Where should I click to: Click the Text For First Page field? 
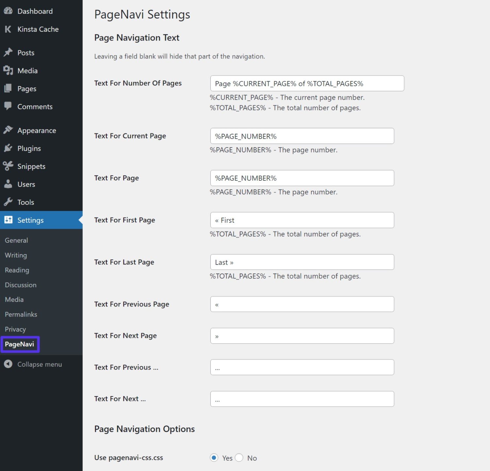(x=302, y=220)
